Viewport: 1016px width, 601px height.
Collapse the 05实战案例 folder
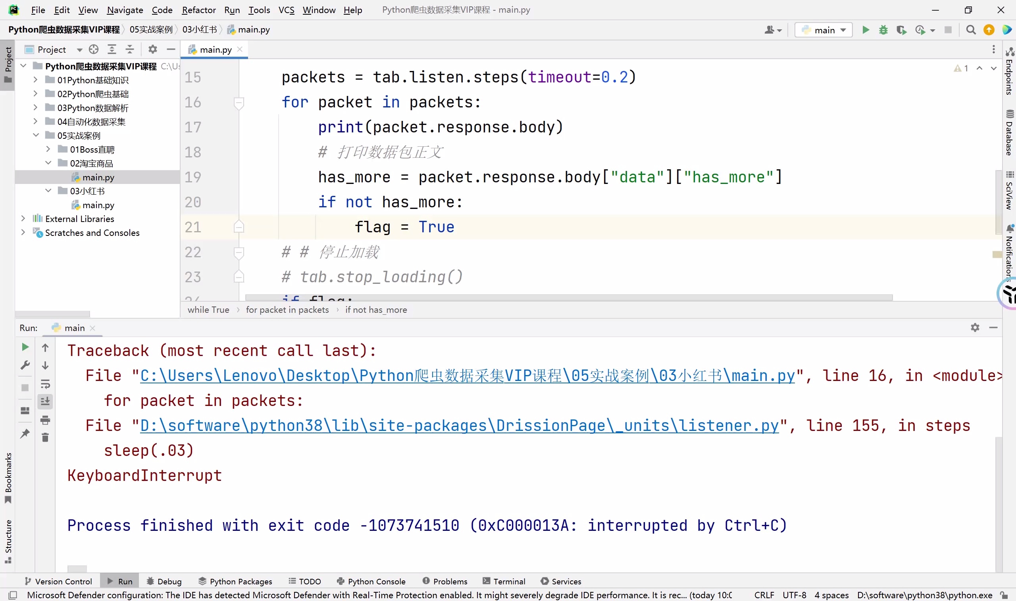[x=36, y=135]
